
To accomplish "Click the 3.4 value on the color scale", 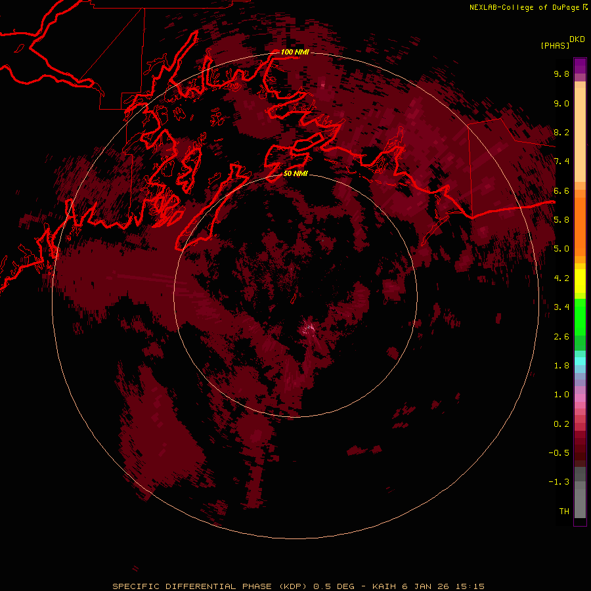I will coord(561,307).
